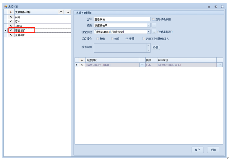Image resolution: width=229 pixels, height=160 pixels.
Task: Choose the 修改 radio option
Action: pos(112,39)
